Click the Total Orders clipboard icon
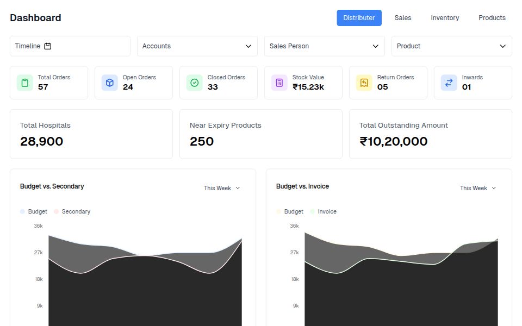This screenshot has width=522, height=326. [x=24, y=82]
